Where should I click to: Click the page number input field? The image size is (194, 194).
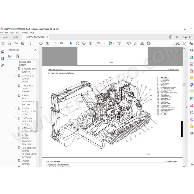point(55,43)
